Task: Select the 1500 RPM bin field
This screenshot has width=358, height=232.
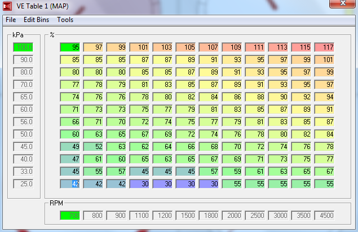Action: [x=185, y=216]
